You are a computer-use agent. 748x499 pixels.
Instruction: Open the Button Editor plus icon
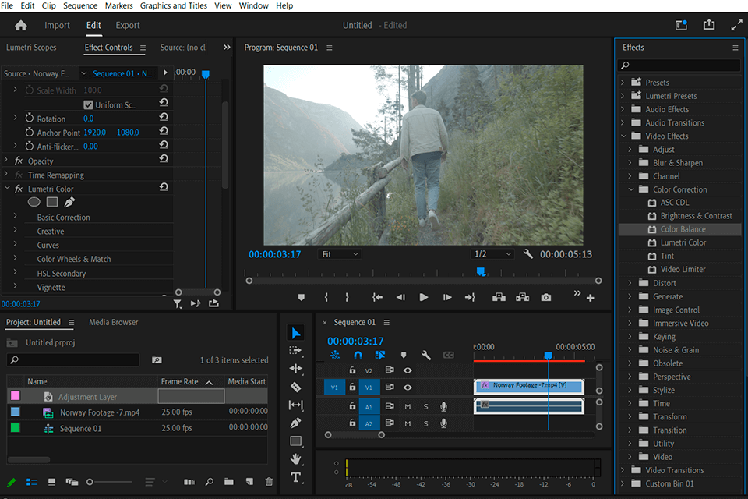(x=590, y=298)
